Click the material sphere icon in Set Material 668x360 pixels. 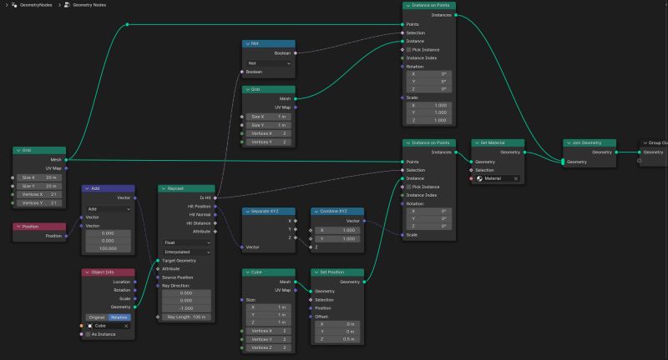pos(479,178)
